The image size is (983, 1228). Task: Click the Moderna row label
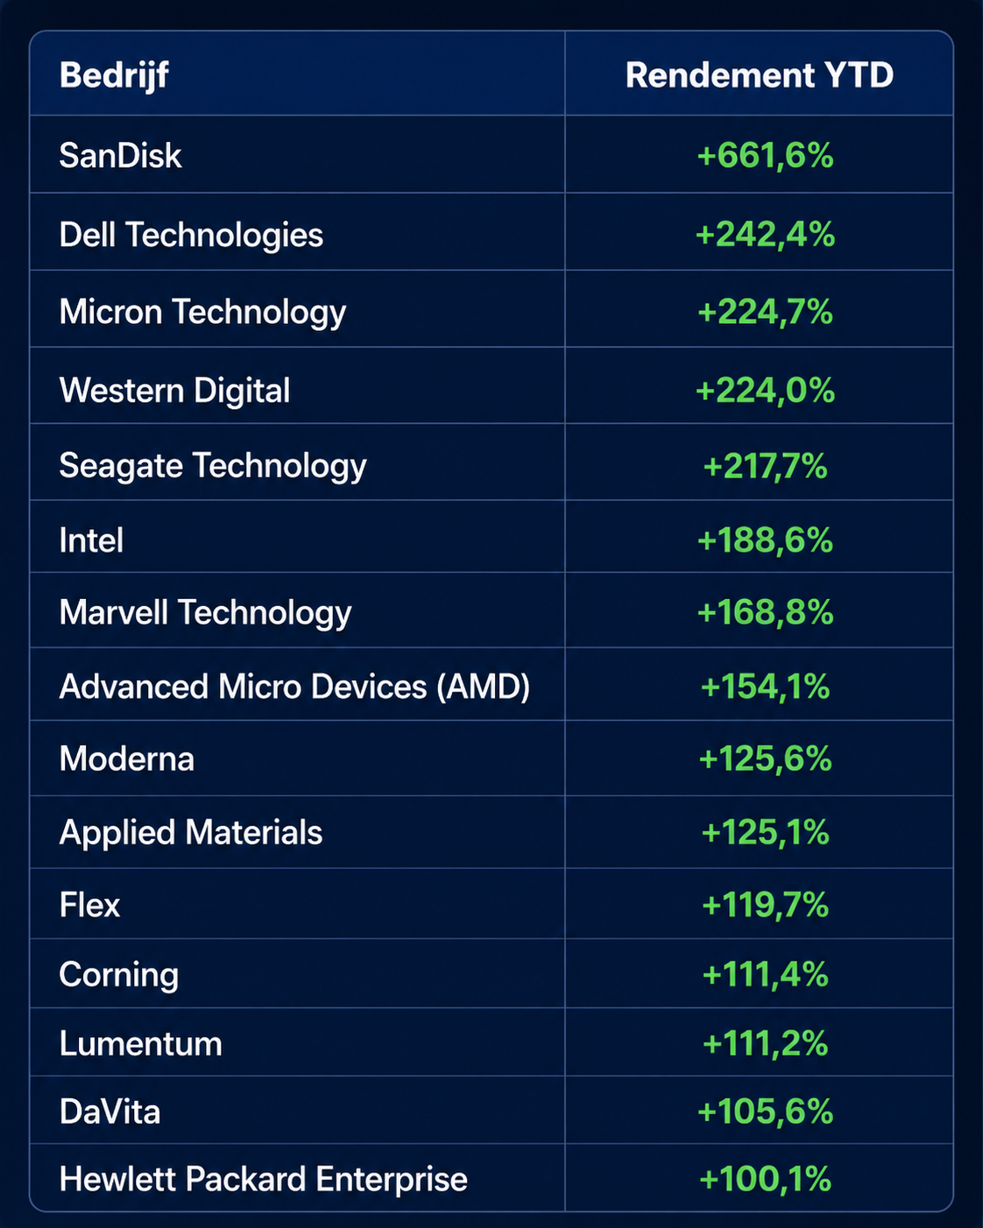click(127, 759)
